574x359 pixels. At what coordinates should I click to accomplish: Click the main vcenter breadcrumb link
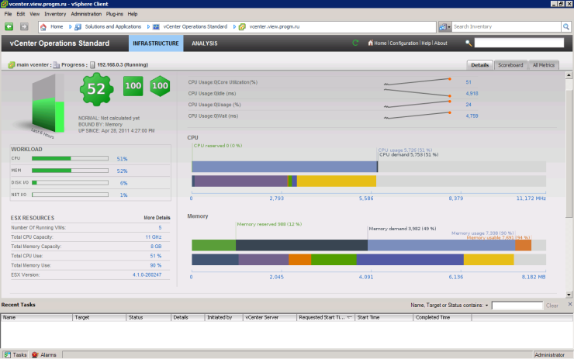33,65
